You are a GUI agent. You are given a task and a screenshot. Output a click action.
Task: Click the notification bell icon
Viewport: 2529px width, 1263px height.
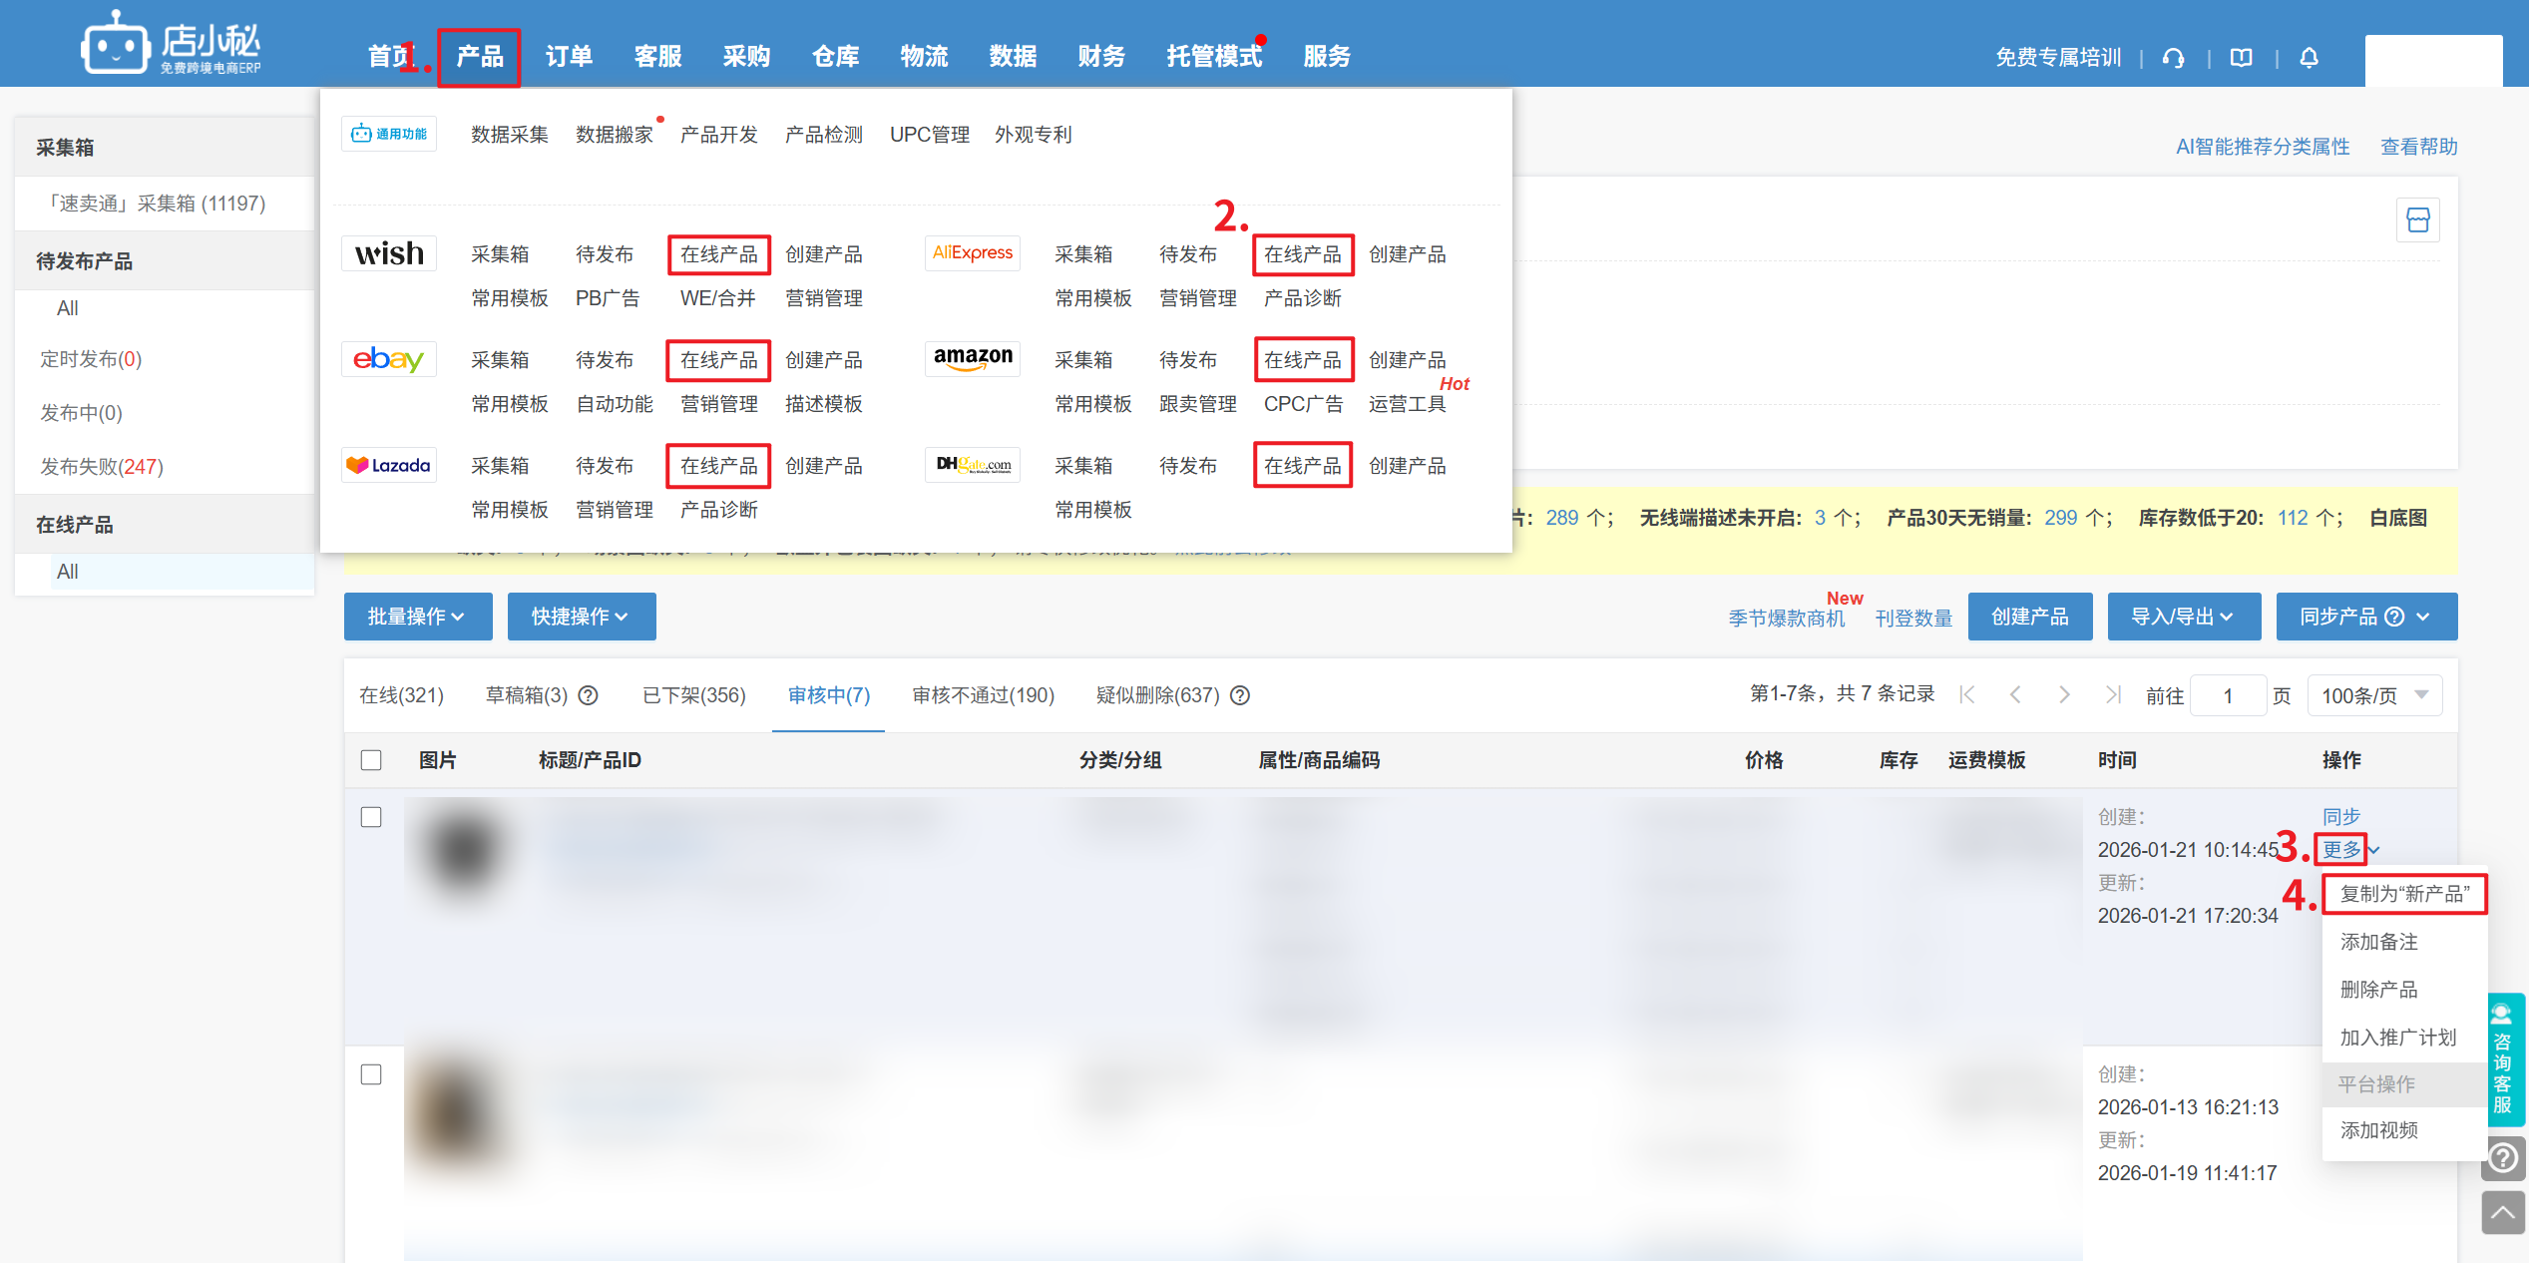[2309, 58]
